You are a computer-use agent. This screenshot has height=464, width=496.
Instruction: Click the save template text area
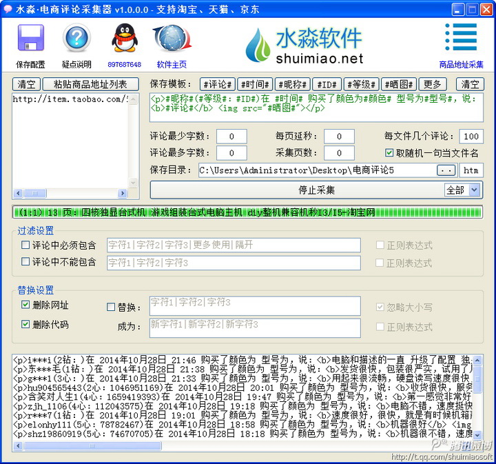point(316,108)
